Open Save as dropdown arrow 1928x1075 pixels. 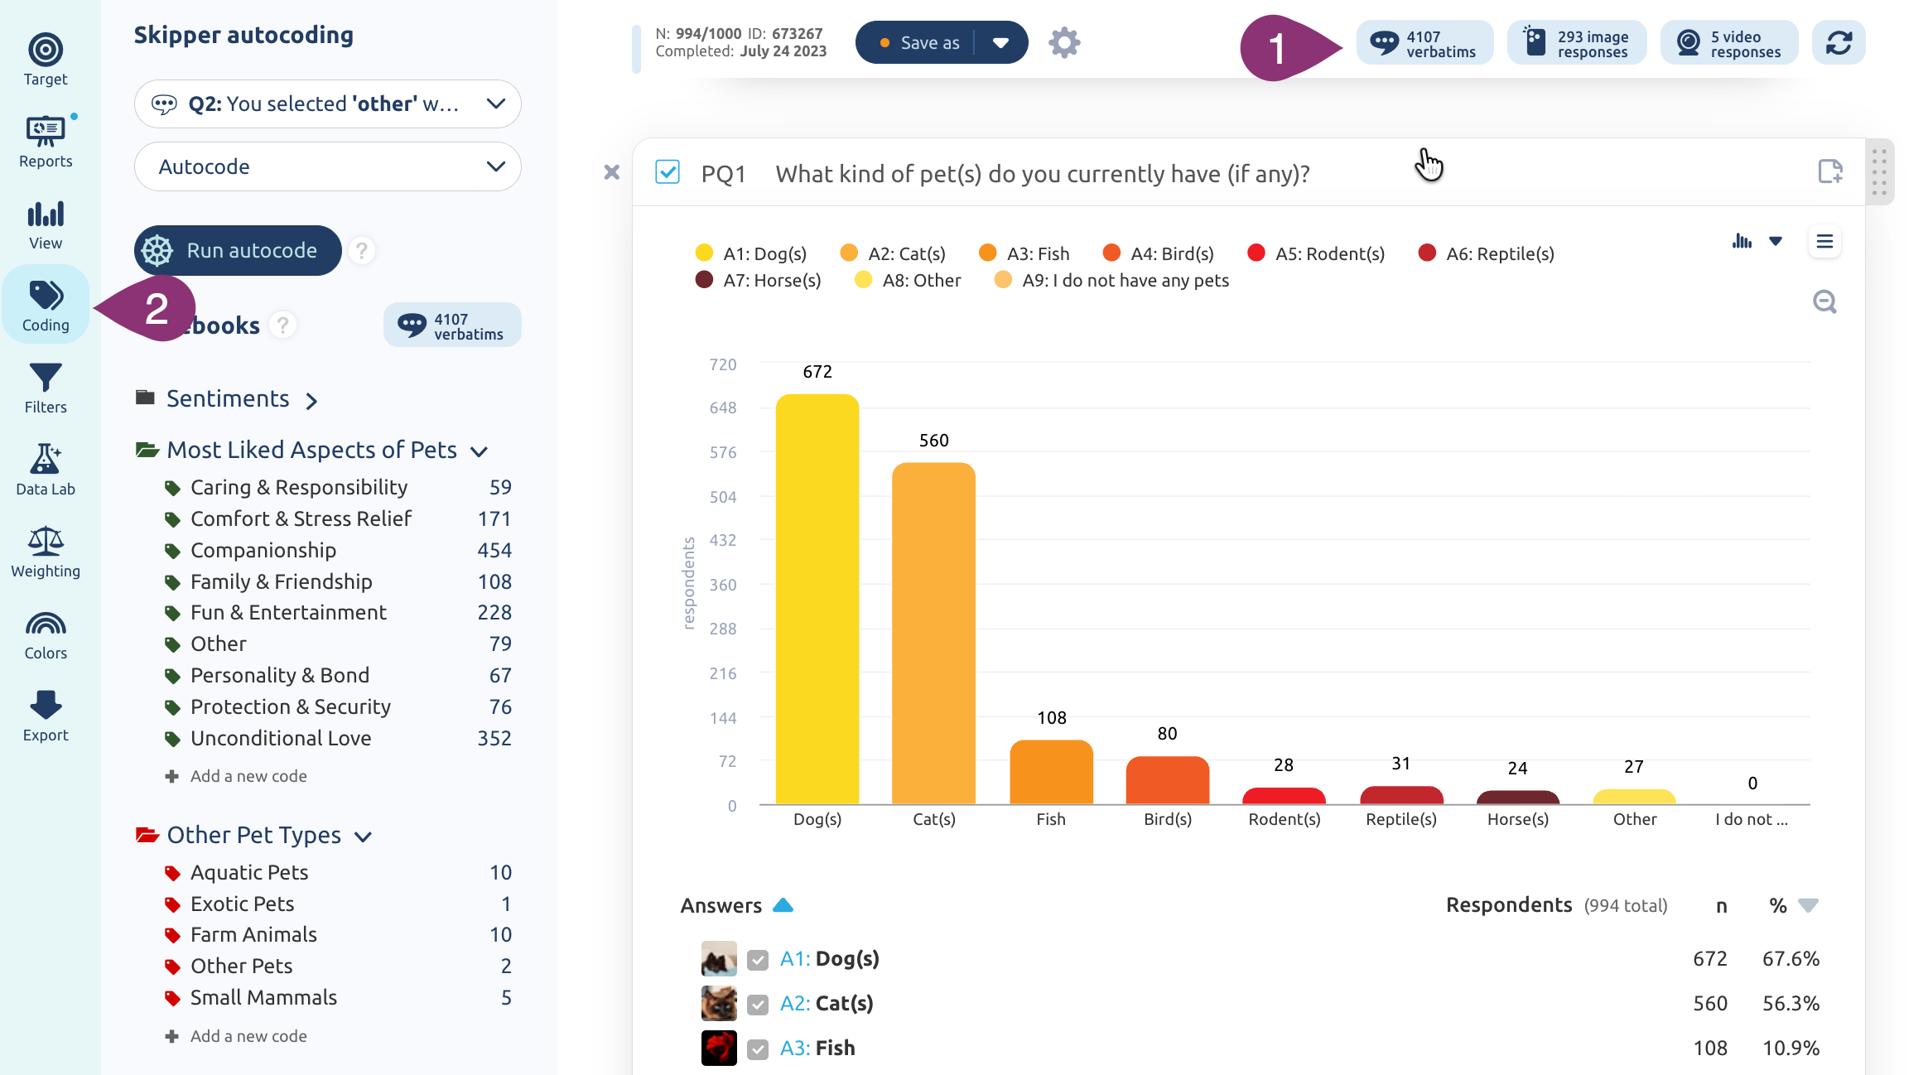[x=1001, y=42]
